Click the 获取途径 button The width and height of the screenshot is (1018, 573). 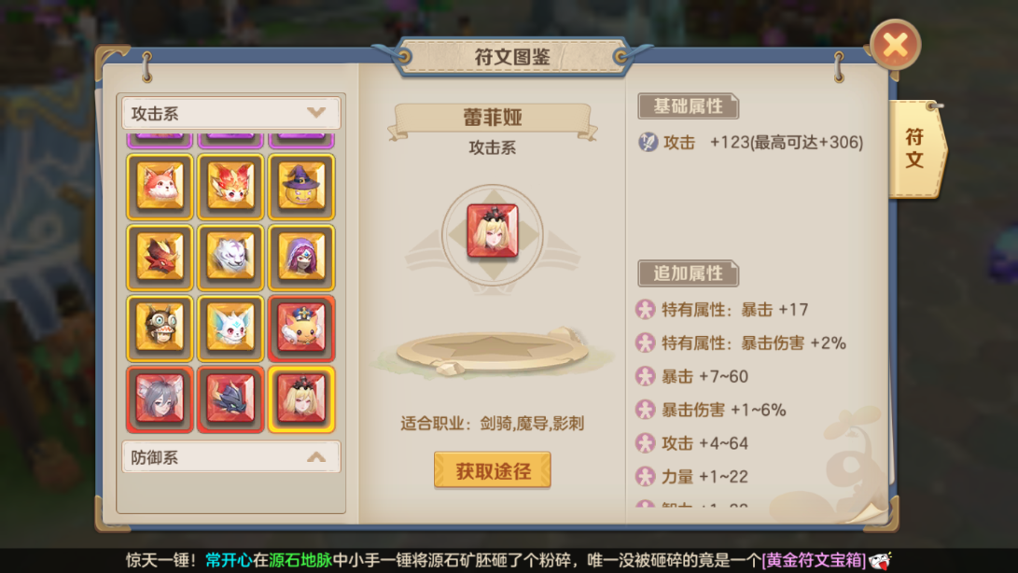click(x=492, y=469)
